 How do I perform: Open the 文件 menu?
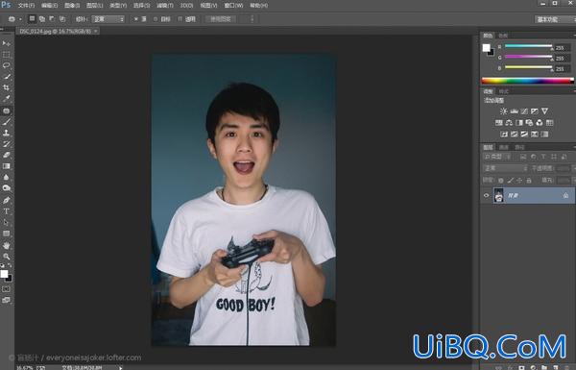click(x=26, y=6)
